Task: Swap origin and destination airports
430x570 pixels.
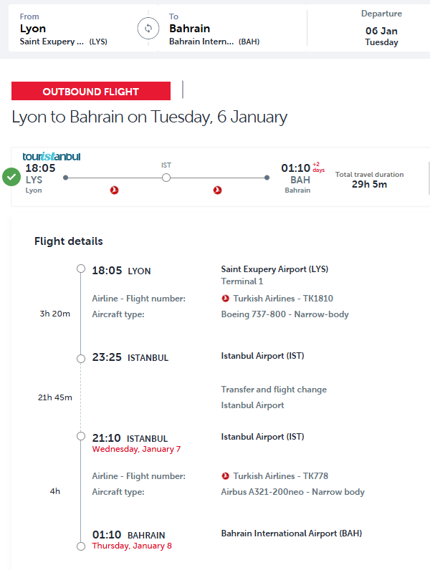Action: pos(148,29)
